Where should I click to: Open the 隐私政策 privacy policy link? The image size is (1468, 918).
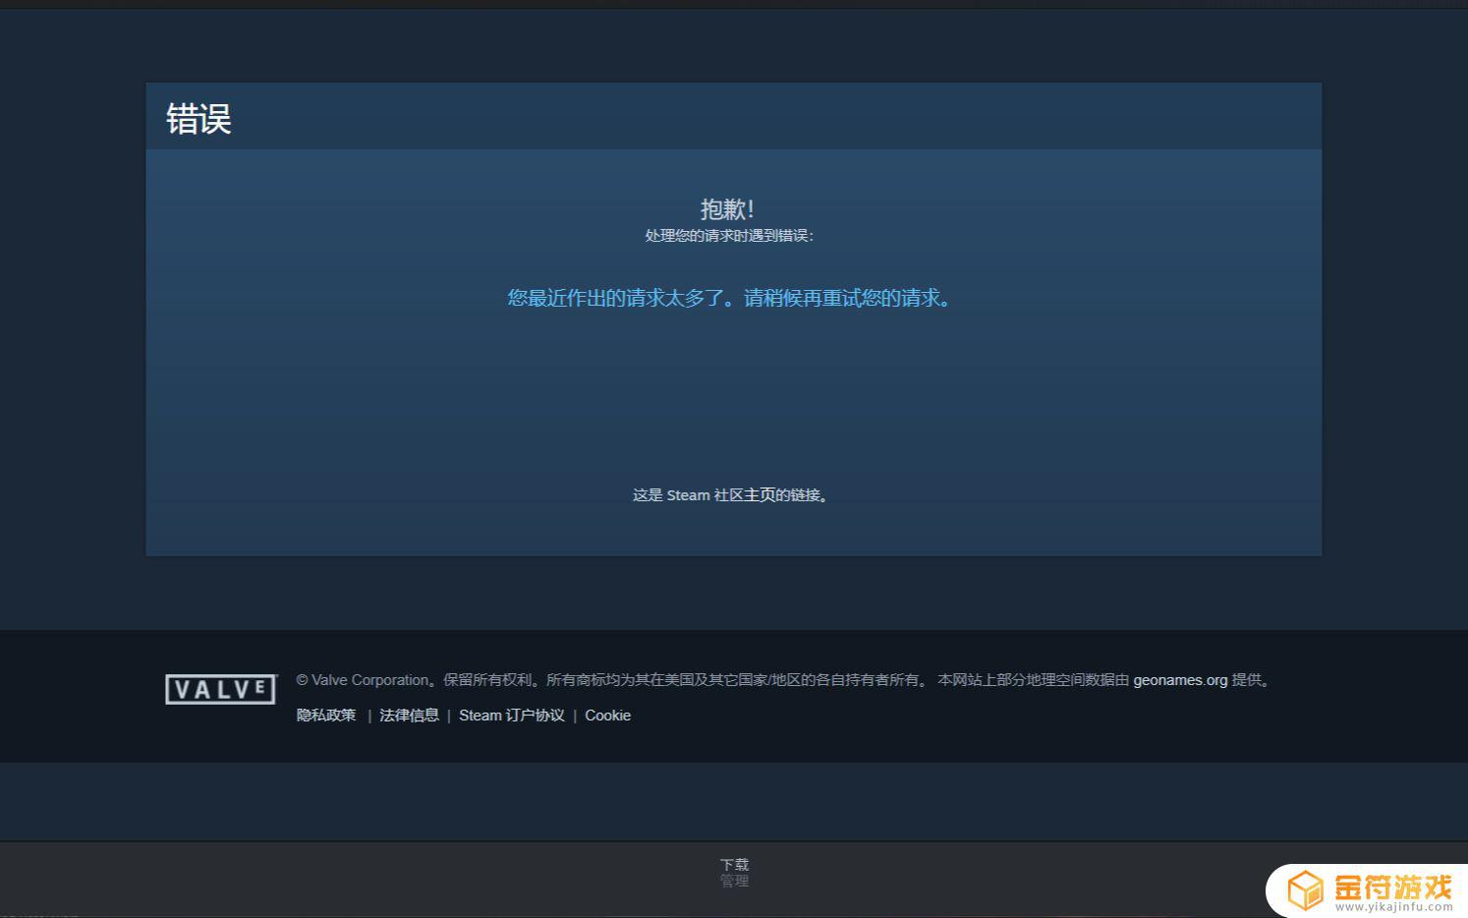[x=326, y=716]
